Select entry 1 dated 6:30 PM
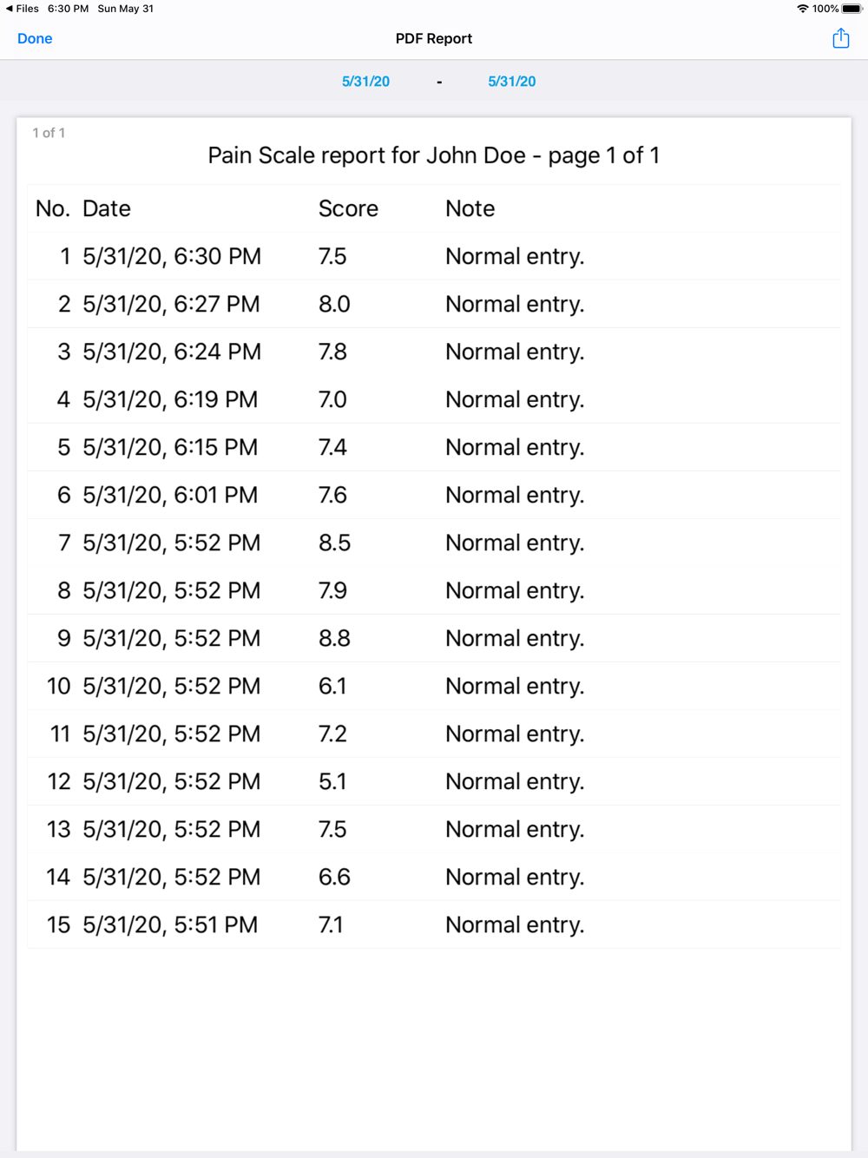Image resolution: width=868 pixels, height=1158 pixels. click(x=434, y=256)
